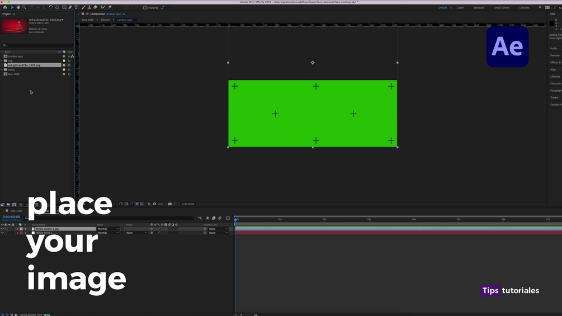Click the red label color of White Solid 1
Screen dimensions: 562x316
[21, 233]
